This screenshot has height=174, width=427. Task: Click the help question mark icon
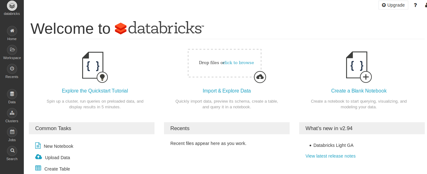click(x=415, y=5)
